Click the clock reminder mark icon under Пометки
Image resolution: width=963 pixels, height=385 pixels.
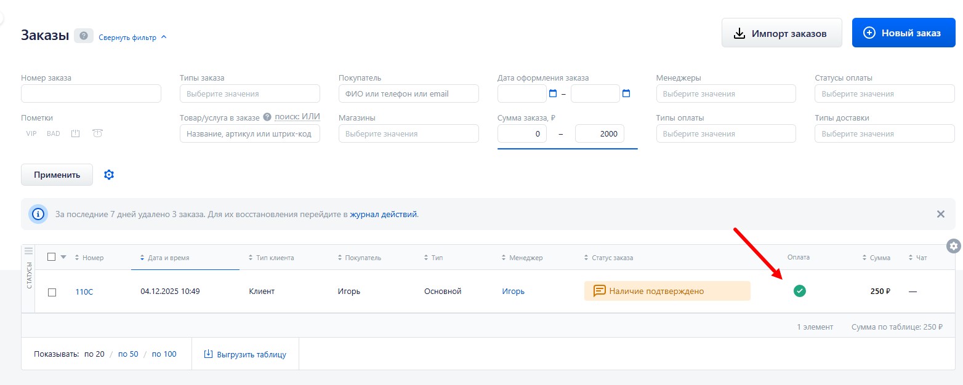tap(97, 133)
